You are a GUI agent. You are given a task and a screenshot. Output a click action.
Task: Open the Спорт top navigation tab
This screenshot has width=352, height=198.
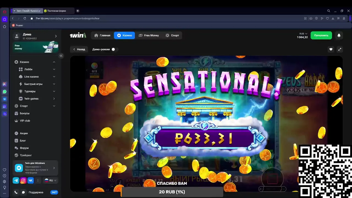tap(172, 35)
